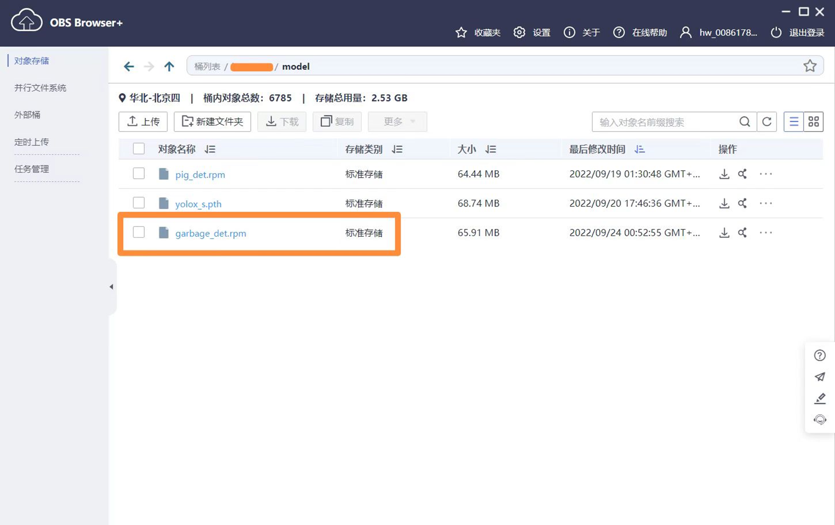835x525 pixels.
Task: Tick the pig_det.rpm checkbox
Action: pyautogui.click(x=139, y=174)
